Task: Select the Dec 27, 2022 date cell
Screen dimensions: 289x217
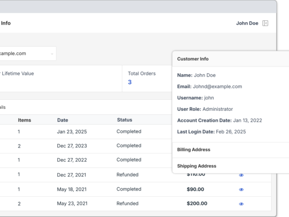Action: tap(72, 160)
